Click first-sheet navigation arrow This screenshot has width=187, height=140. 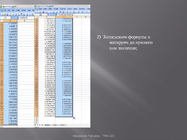click(x=35, y=125)
